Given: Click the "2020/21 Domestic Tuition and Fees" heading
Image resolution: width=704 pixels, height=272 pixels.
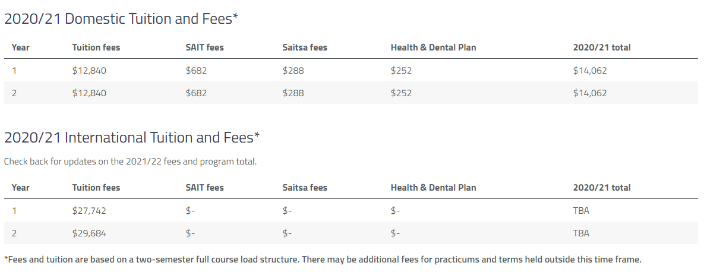Looking at the screenshot, I should [x=121, y=19].
